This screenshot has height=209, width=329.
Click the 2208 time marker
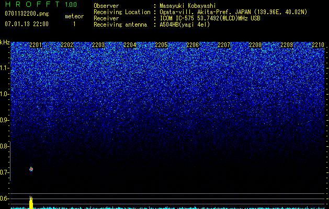255,45
